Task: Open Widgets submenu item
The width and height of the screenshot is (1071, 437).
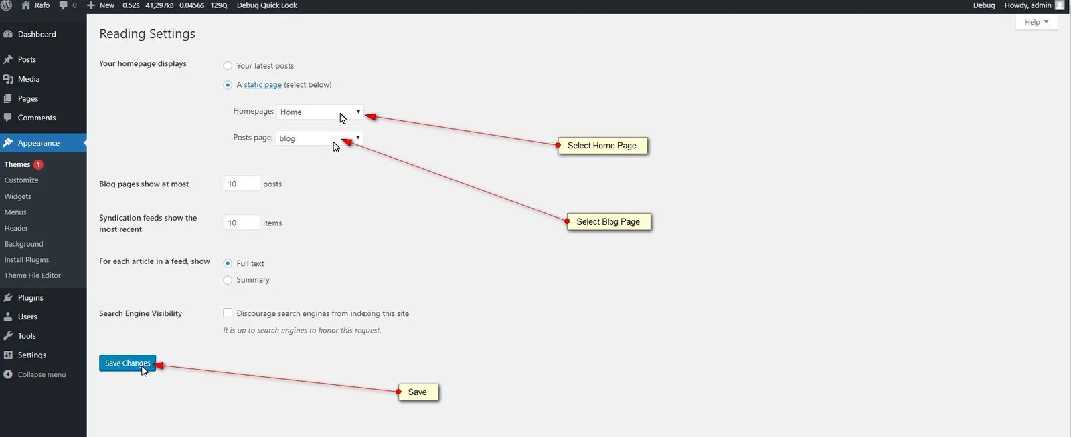Action: tap(18, 196)
